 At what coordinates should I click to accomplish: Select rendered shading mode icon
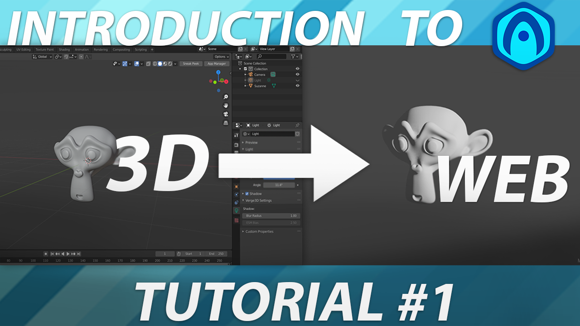[170, 64]
